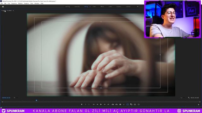Export frame using camera icon
202x113 pixels.
point(120,105)
